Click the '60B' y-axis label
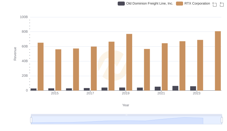 [x=25, y=46]
